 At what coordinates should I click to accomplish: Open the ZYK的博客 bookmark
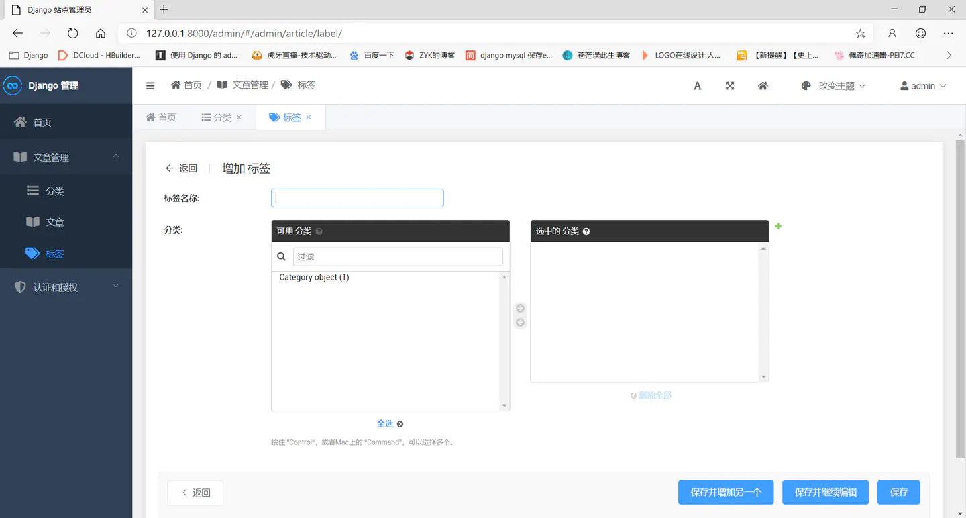coord(429,55)
